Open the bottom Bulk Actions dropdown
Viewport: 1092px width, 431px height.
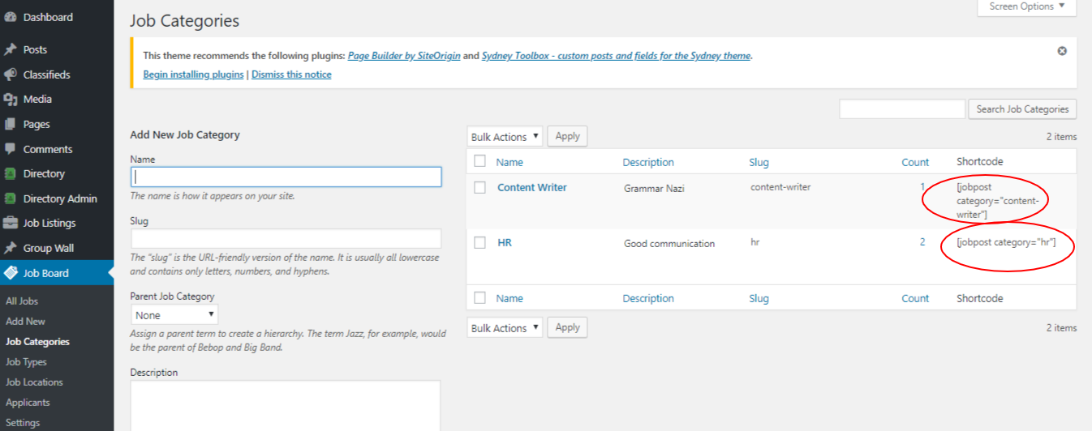(x=505, y=328)
